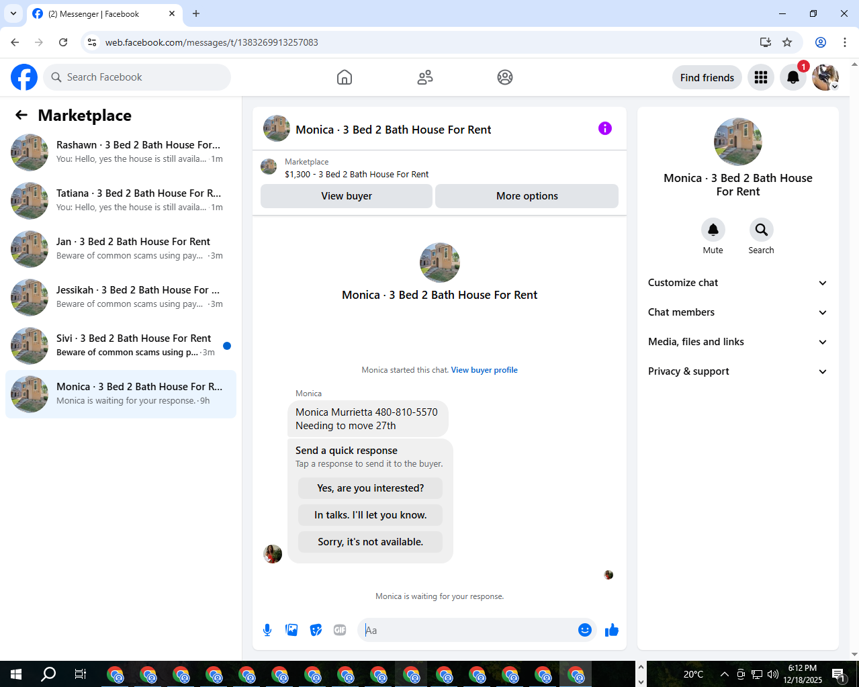The image size is (859, 687).
Task: Click the browser address bar URL
Action: tap(212, 42)
